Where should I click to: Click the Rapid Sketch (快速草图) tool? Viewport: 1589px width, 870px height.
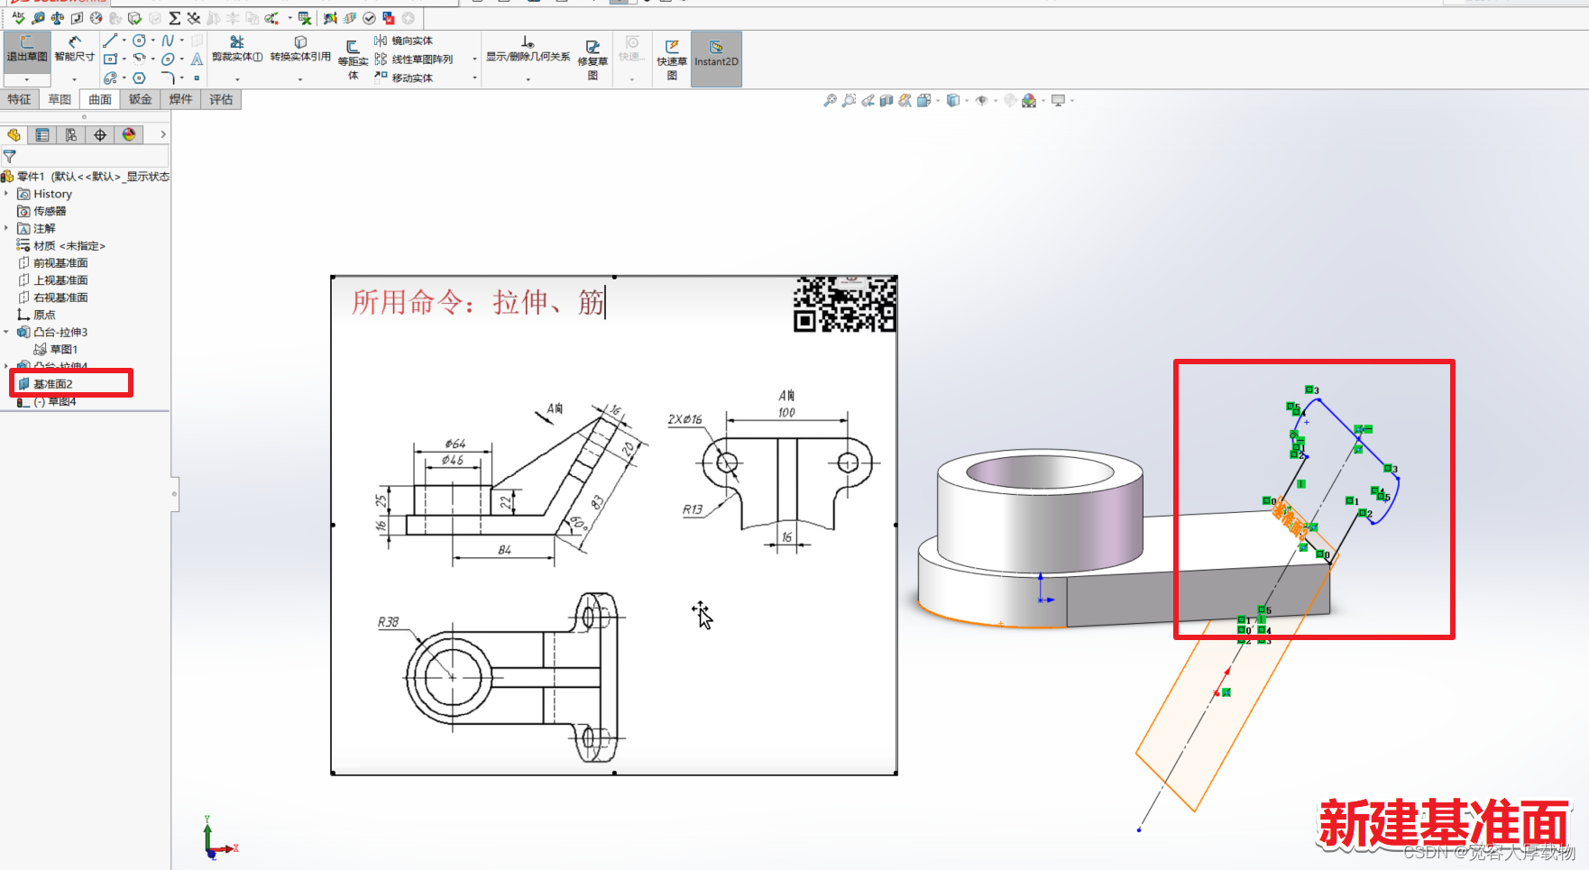(672, 60)
